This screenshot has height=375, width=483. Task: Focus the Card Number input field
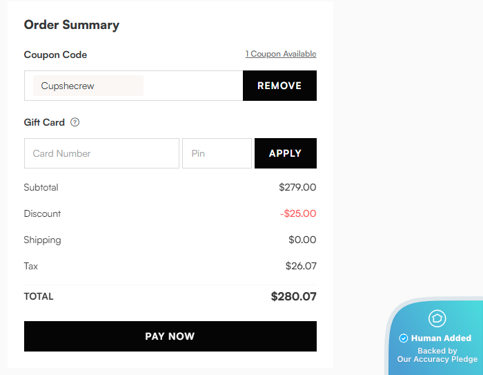(x=101, y=153)
